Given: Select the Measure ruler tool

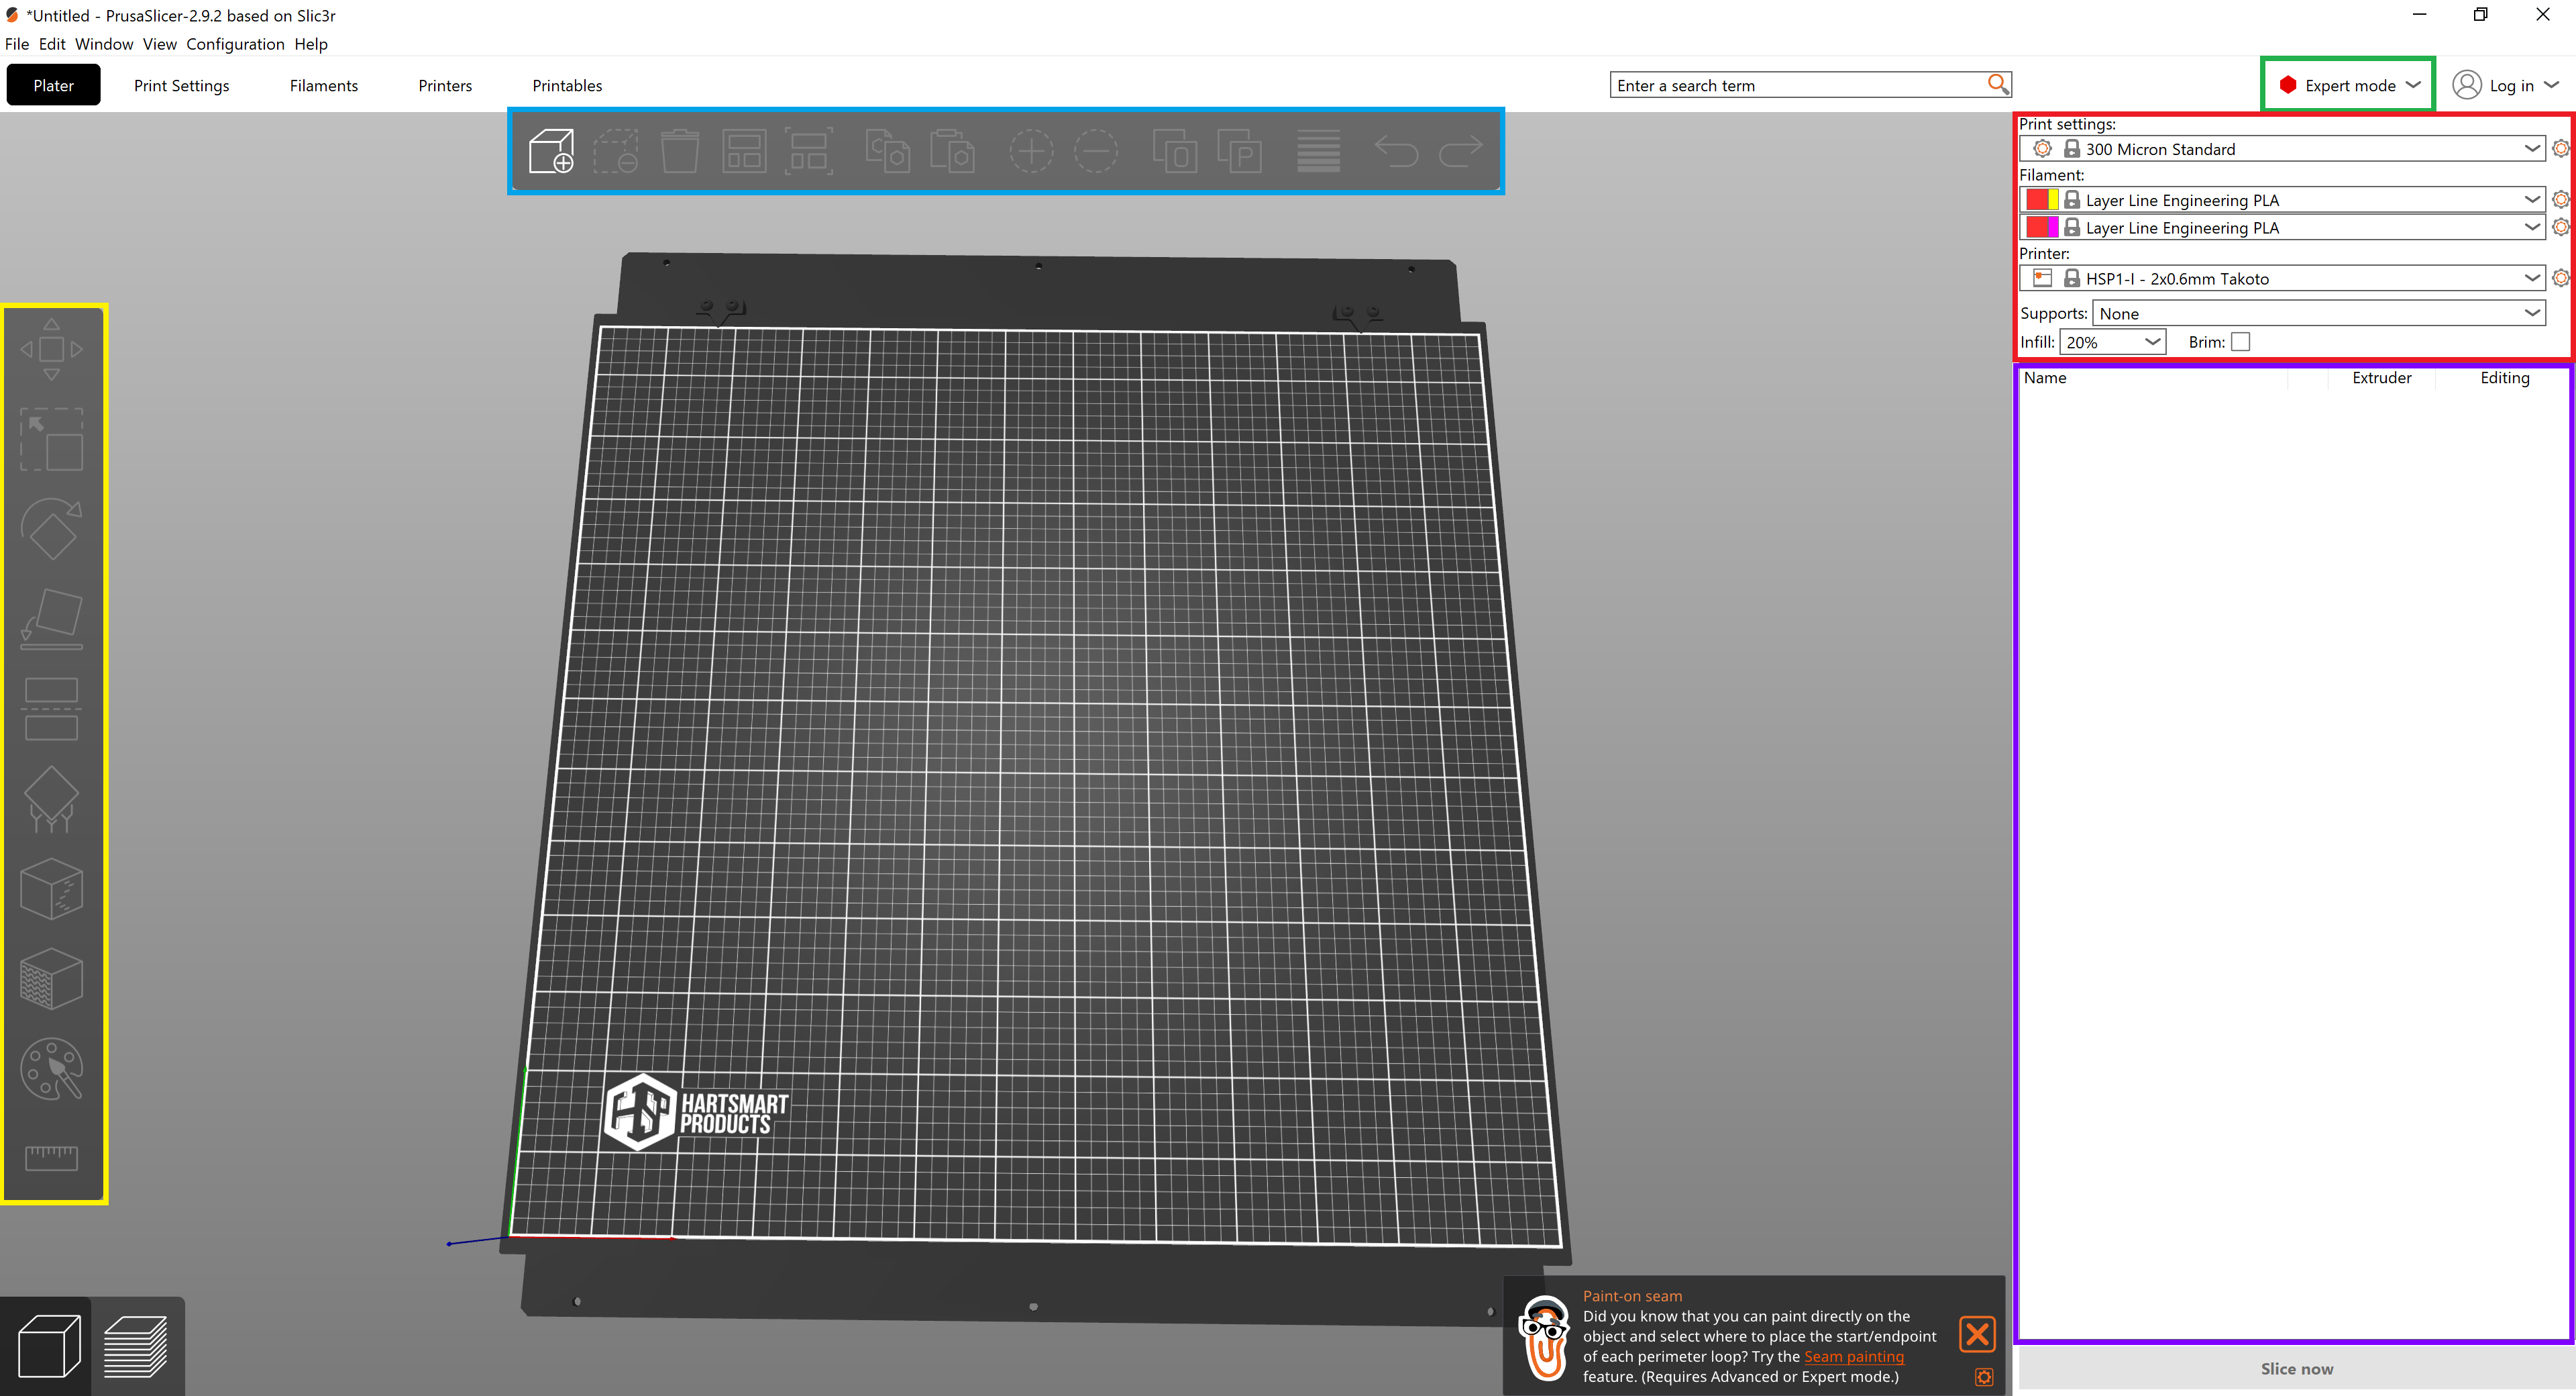Looking at the screenshot, I should click(52, 1158).
